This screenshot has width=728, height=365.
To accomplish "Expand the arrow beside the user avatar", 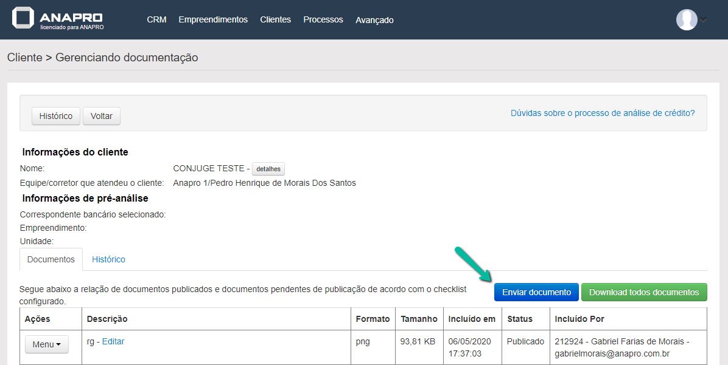I will [x=704, y=19].
